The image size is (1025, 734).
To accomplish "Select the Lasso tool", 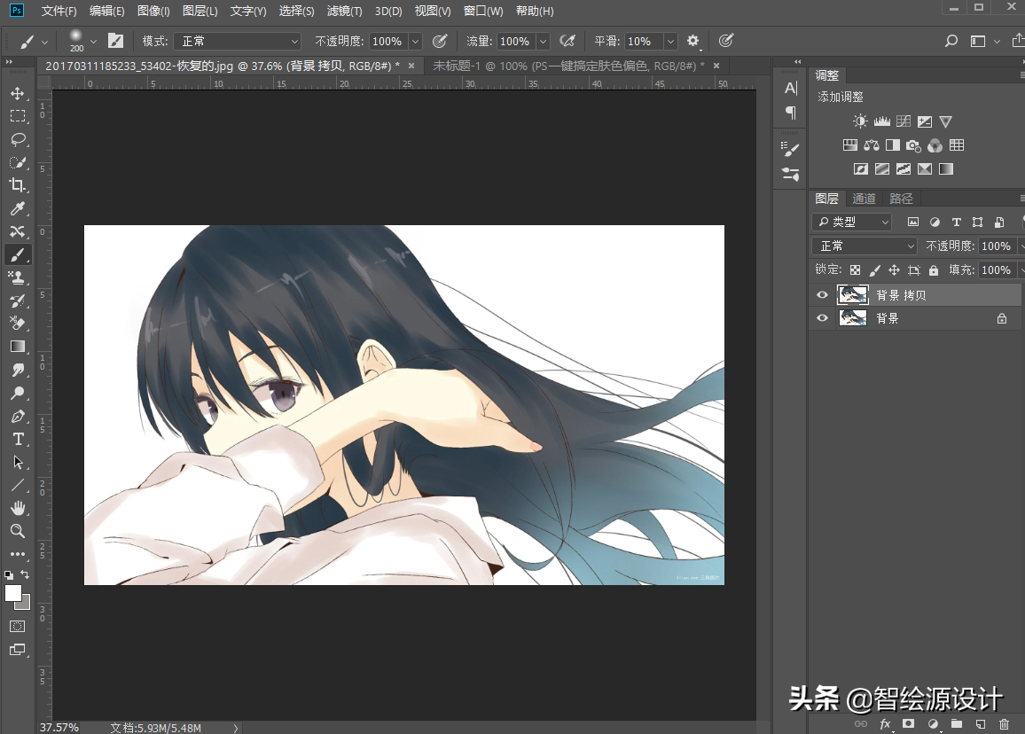I will [18, 139].
